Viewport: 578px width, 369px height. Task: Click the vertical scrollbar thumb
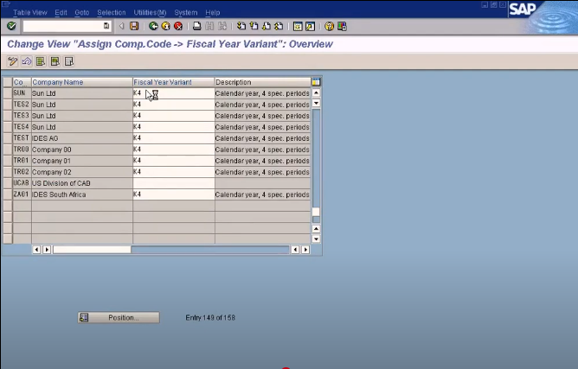316,212
